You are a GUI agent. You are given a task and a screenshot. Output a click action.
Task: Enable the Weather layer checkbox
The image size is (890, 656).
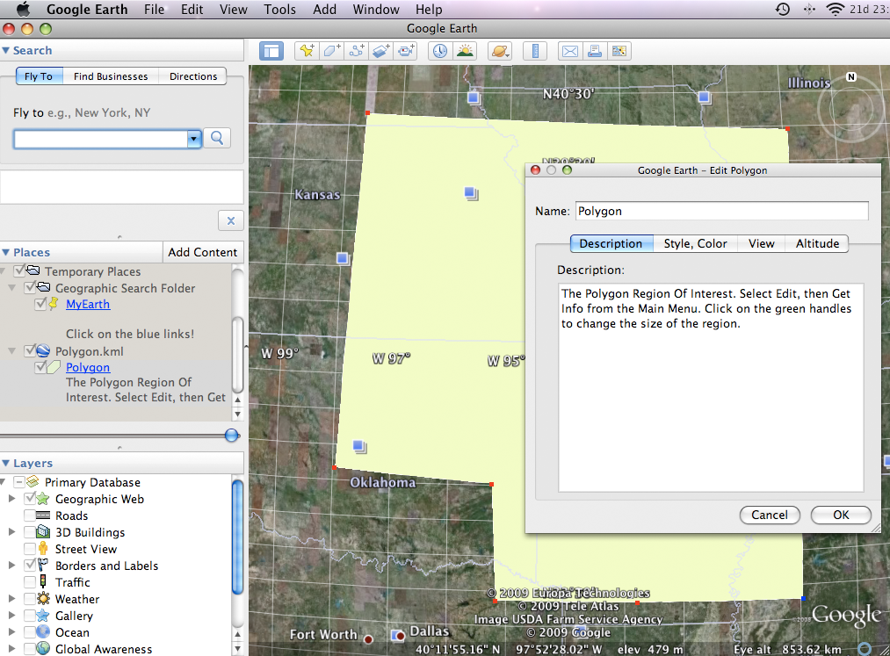pyautogui.click(x=30, y=599)
